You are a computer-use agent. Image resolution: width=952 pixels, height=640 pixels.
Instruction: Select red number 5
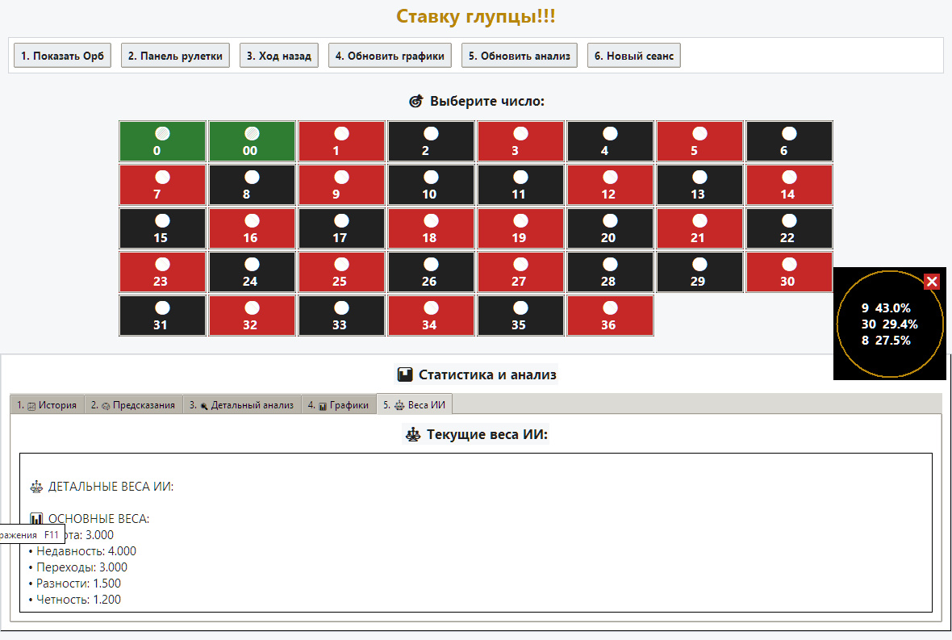click(x=699, y=141)
